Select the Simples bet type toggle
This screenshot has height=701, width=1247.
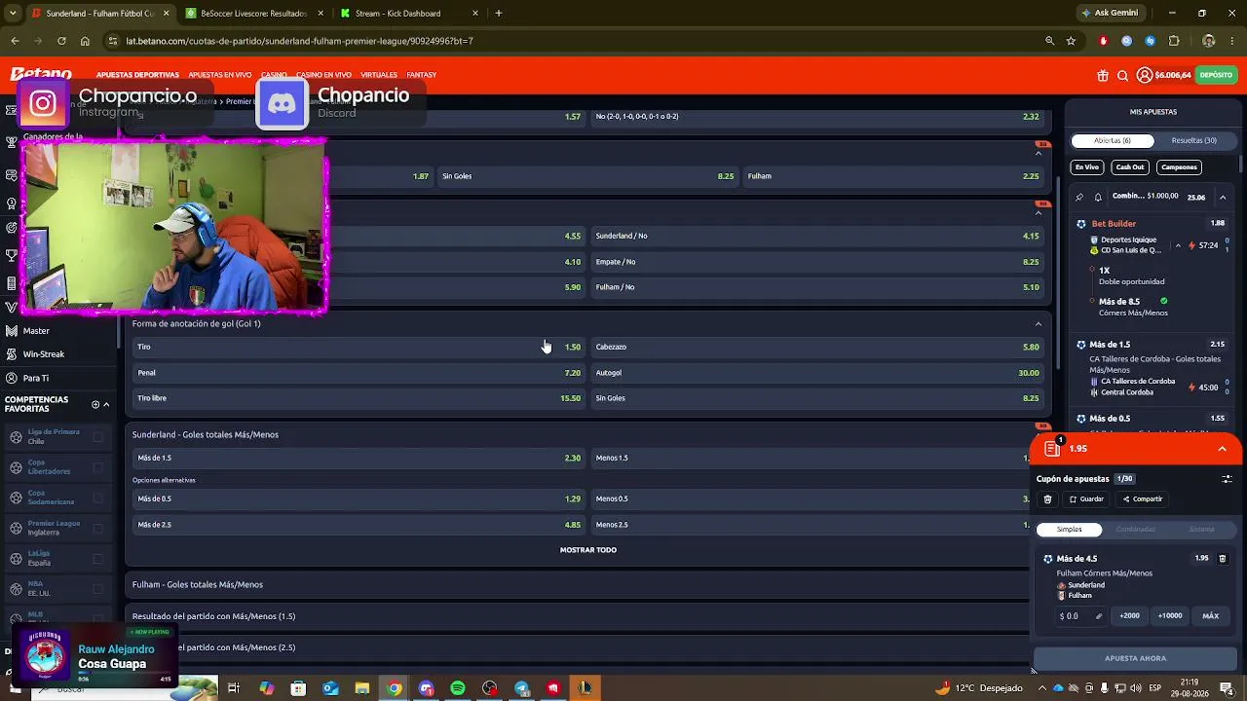click(x=1069, y=530)
